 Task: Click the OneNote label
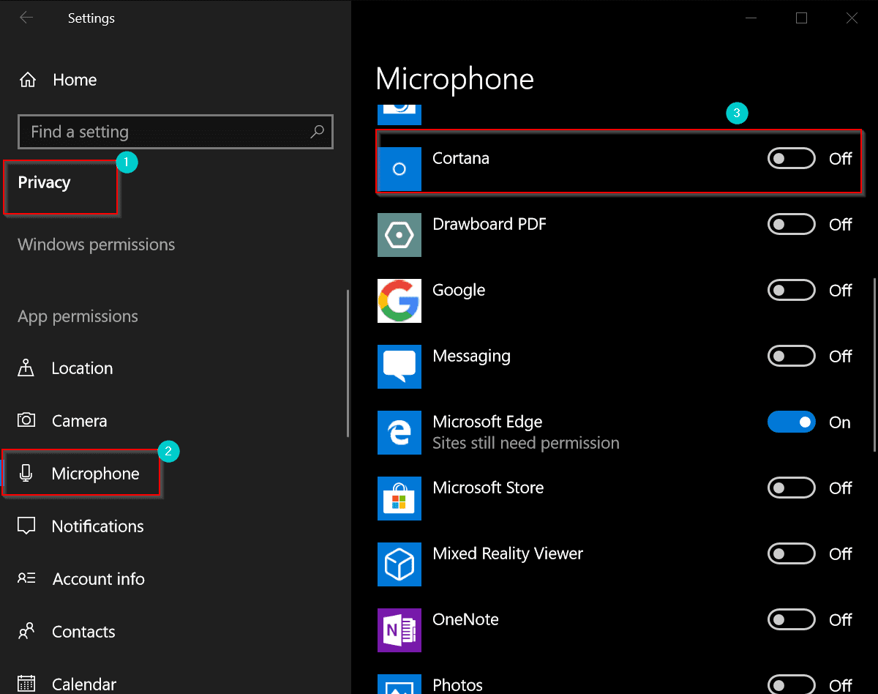465,619
